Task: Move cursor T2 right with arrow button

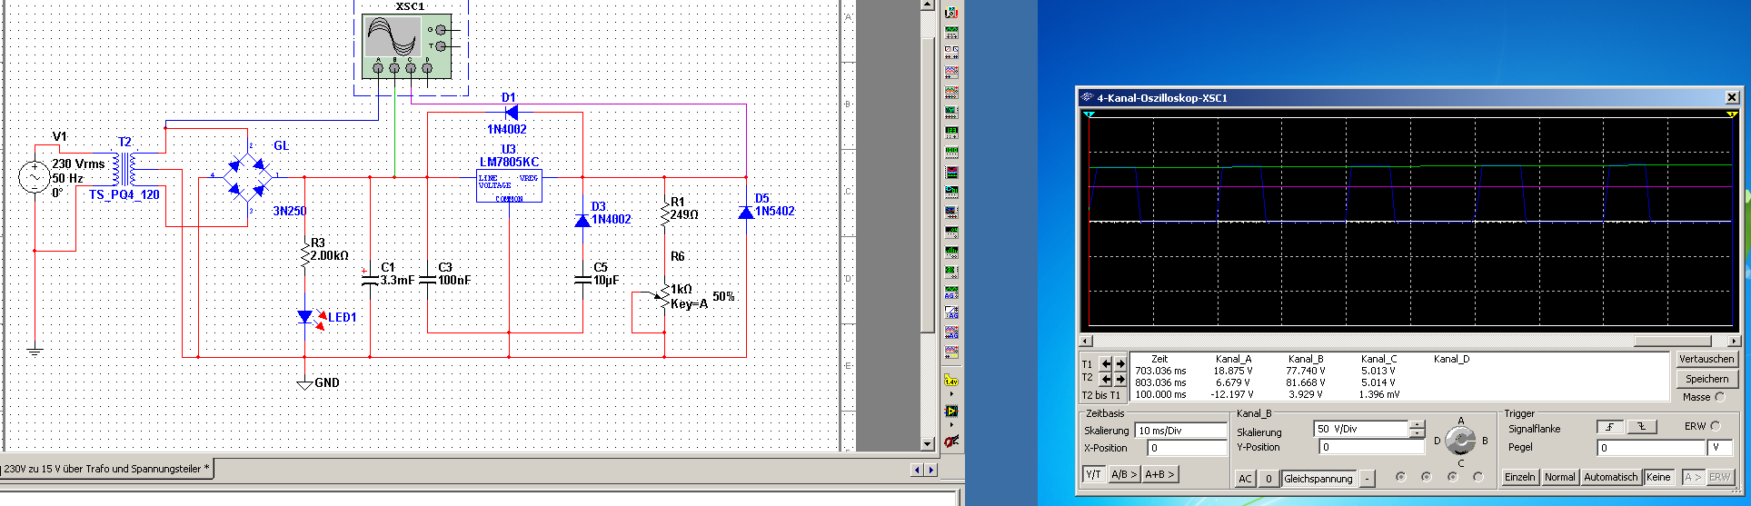Action: [1120, 379]
